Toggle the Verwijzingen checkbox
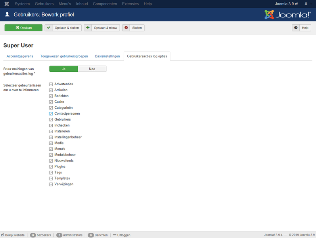Image resolution: width=316 pixels, height=238 pixels. tap(51, 184)
